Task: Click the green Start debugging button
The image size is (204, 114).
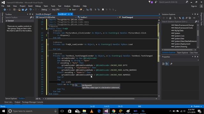Action: tap(73, 10)
